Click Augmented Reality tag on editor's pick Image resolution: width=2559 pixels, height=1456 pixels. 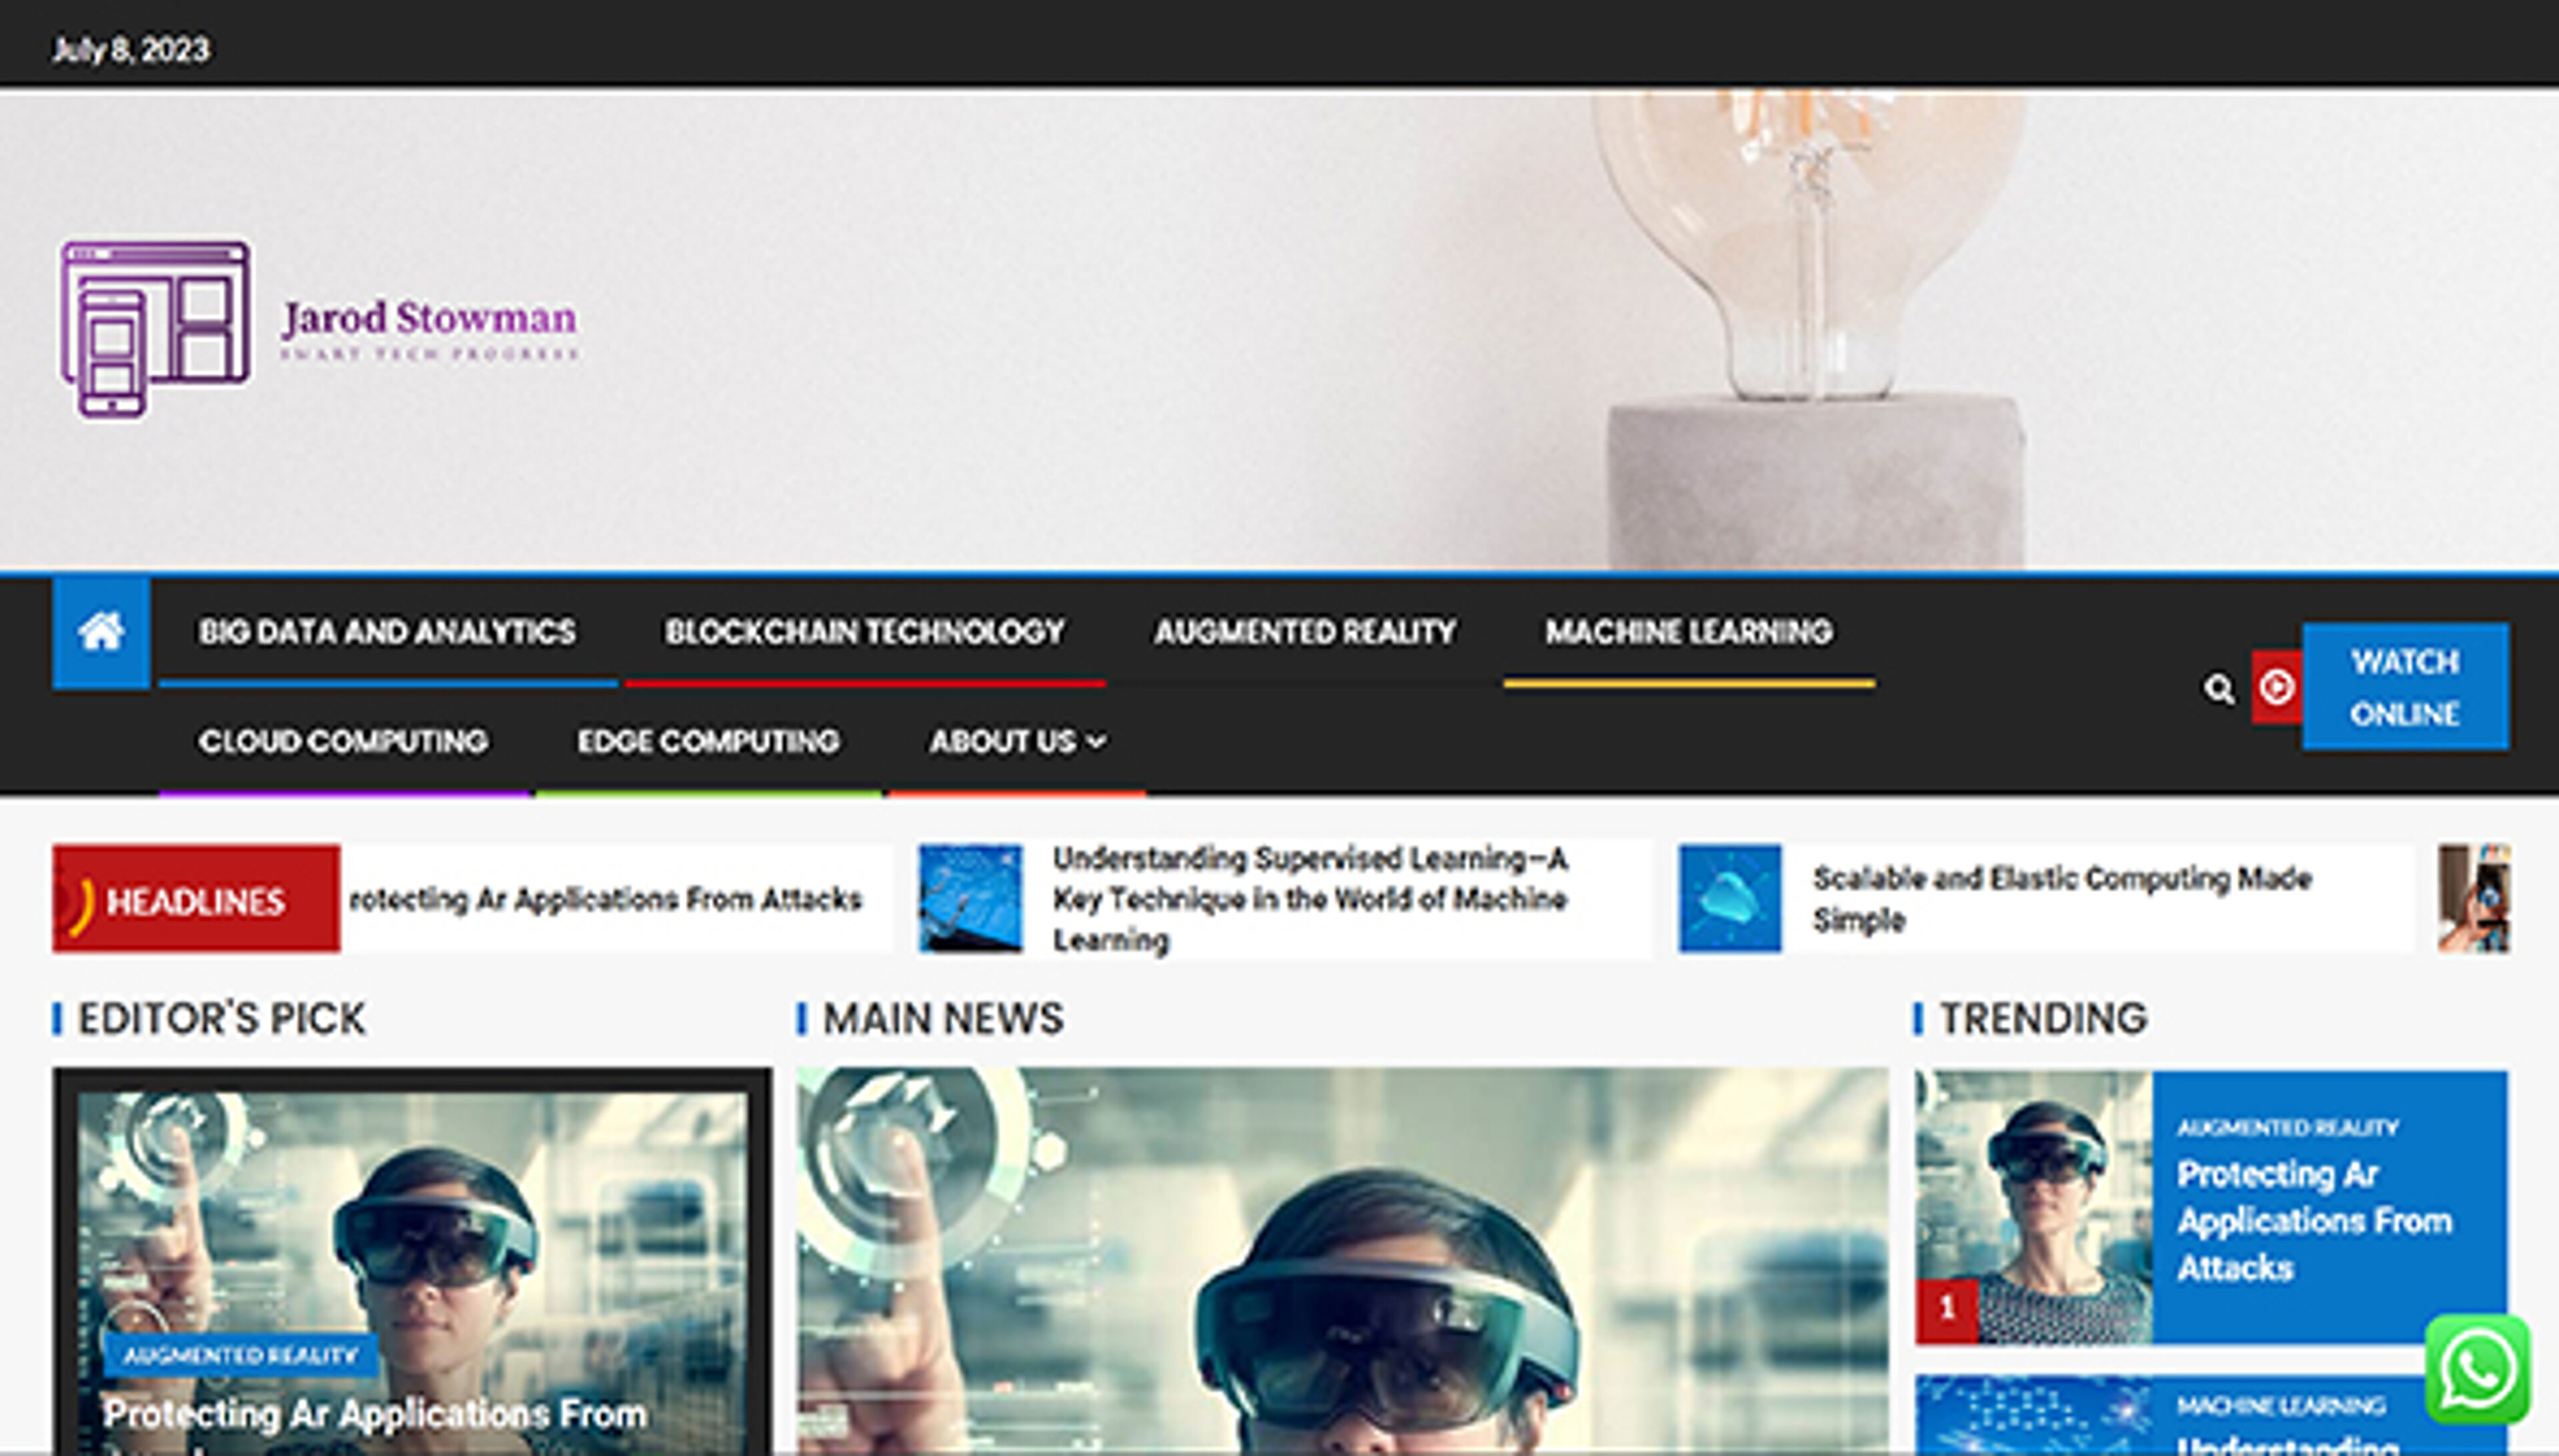tap(240, 1355)
